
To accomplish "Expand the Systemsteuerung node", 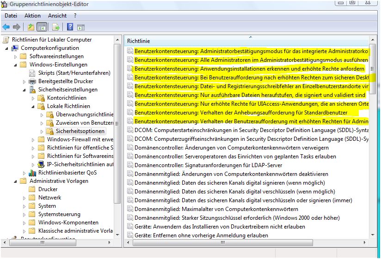I will (x=24, y=215).
